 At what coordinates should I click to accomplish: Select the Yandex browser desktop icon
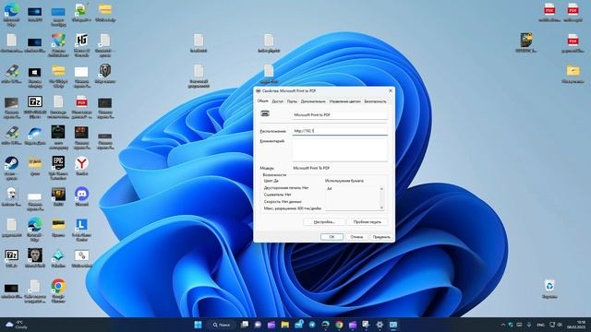point(81,166)
